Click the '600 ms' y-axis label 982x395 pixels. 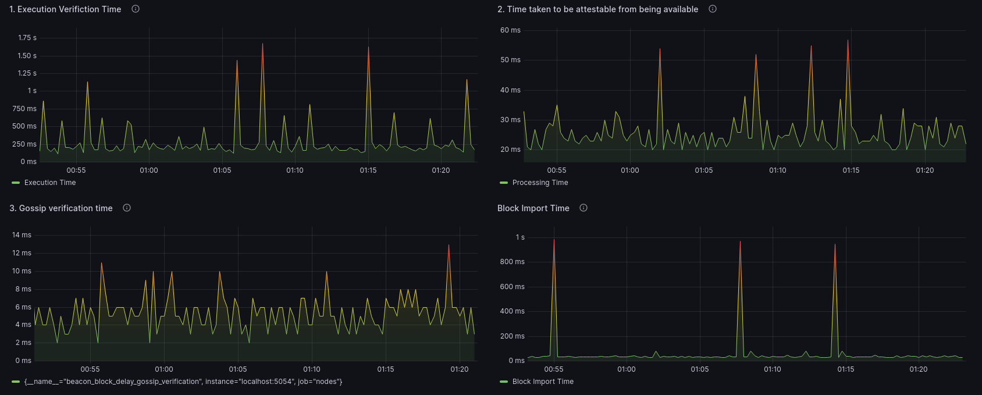coord(513,287)
